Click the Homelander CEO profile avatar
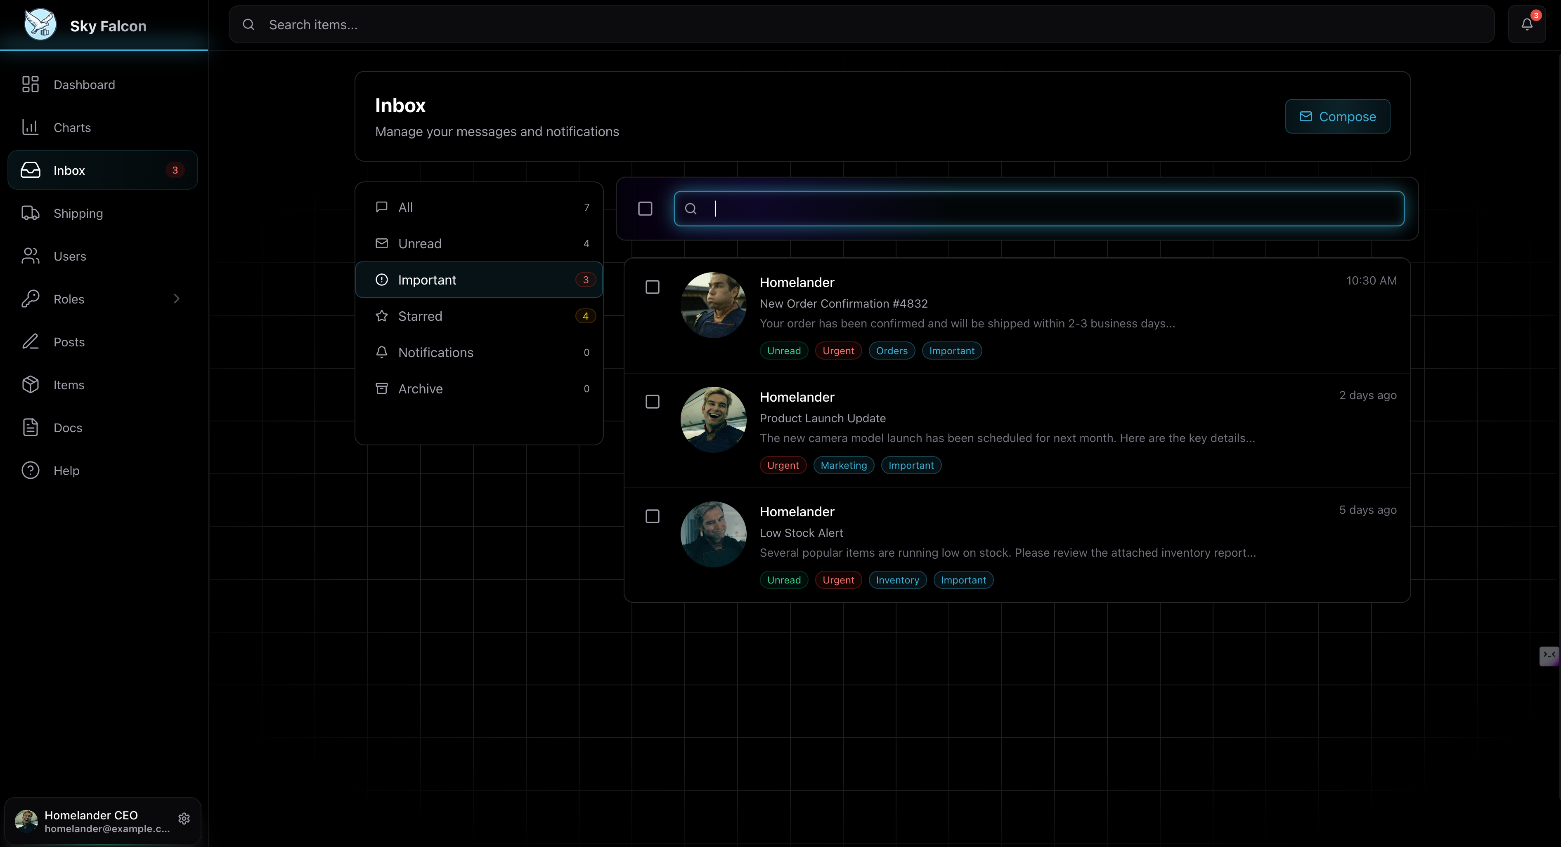Viewport: 1561px width, 847px height. coord(26,820)
